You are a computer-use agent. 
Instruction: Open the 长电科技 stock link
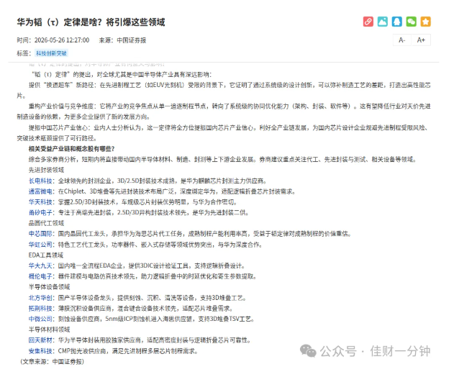pyautogui.click(x=40, y=181)
